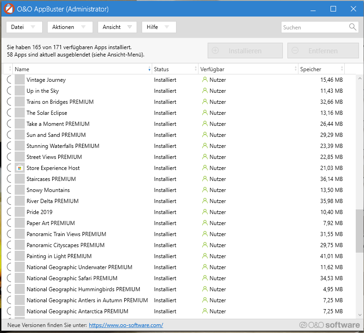Click the Store Experience Host app icon
This screenshot has width=364, height=333.
click(20, 168)
